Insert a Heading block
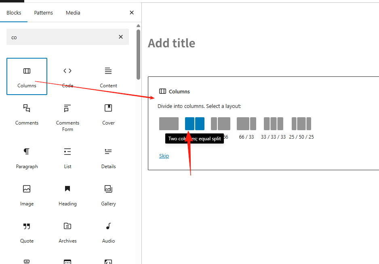Screen dimensions: 379x264 [67, 194]
